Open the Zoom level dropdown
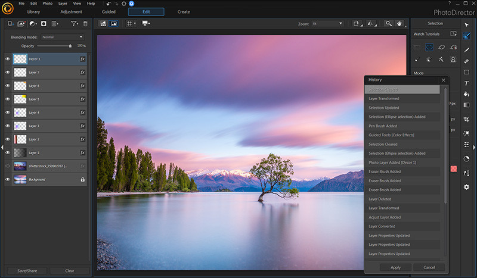The height and width of the screenshot is (278, 477). 328,24
